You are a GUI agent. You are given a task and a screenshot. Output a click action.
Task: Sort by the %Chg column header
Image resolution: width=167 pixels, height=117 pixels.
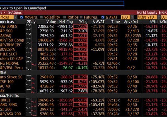tap(83, 22)
